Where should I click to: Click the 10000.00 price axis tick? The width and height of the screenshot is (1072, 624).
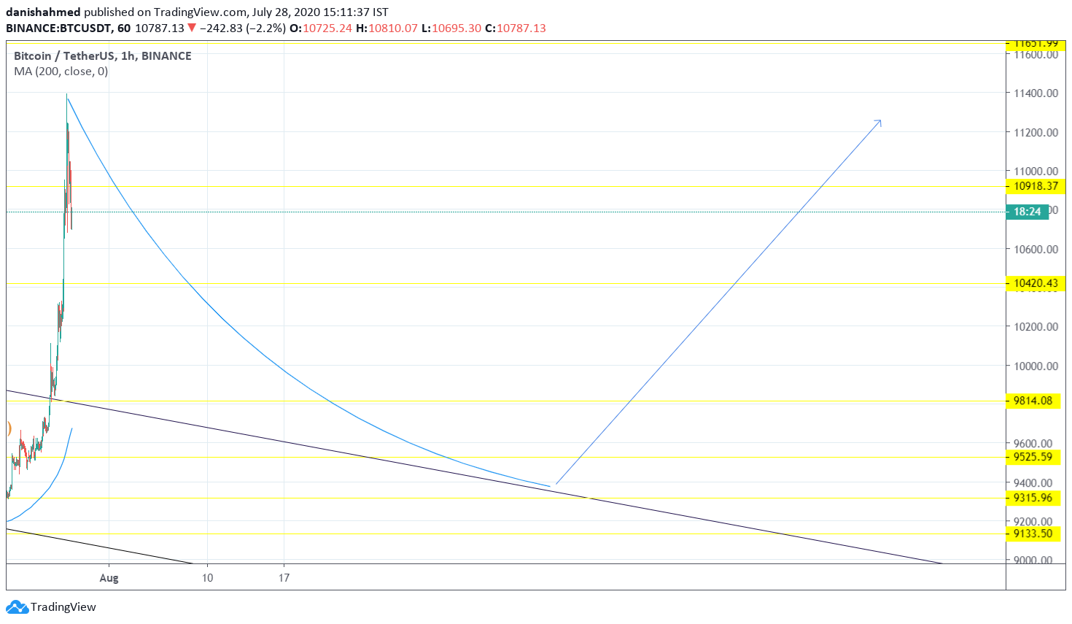(1036, 366)
